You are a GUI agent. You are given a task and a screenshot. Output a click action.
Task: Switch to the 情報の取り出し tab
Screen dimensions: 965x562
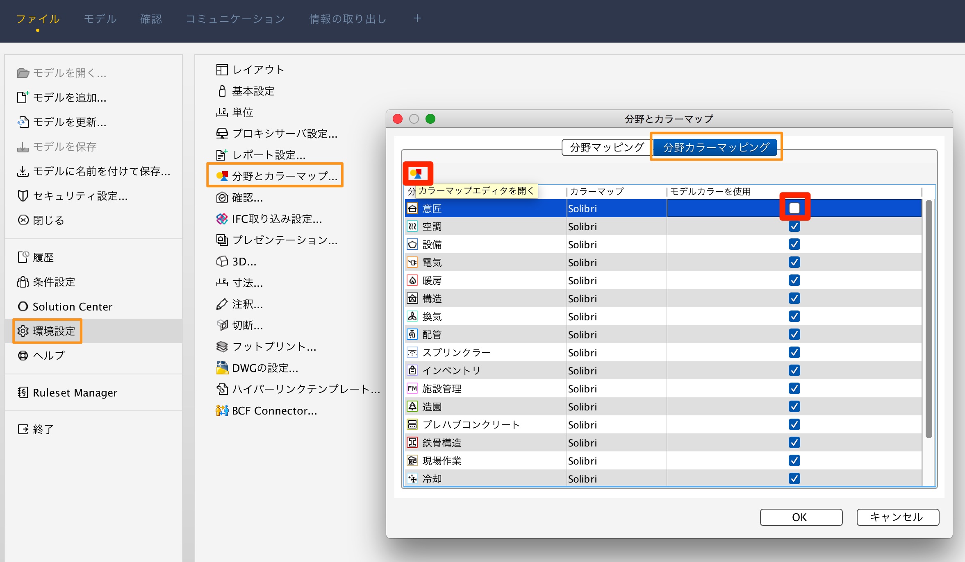point(348,19)
